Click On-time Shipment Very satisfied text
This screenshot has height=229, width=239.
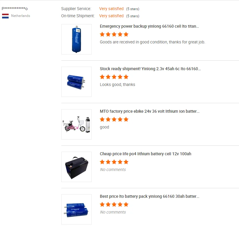pos(111,16)
